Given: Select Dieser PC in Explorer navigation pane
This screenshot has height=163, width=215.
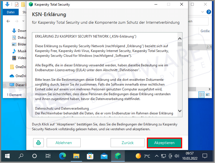Looking at the screenshot, I should coord(14,85).
